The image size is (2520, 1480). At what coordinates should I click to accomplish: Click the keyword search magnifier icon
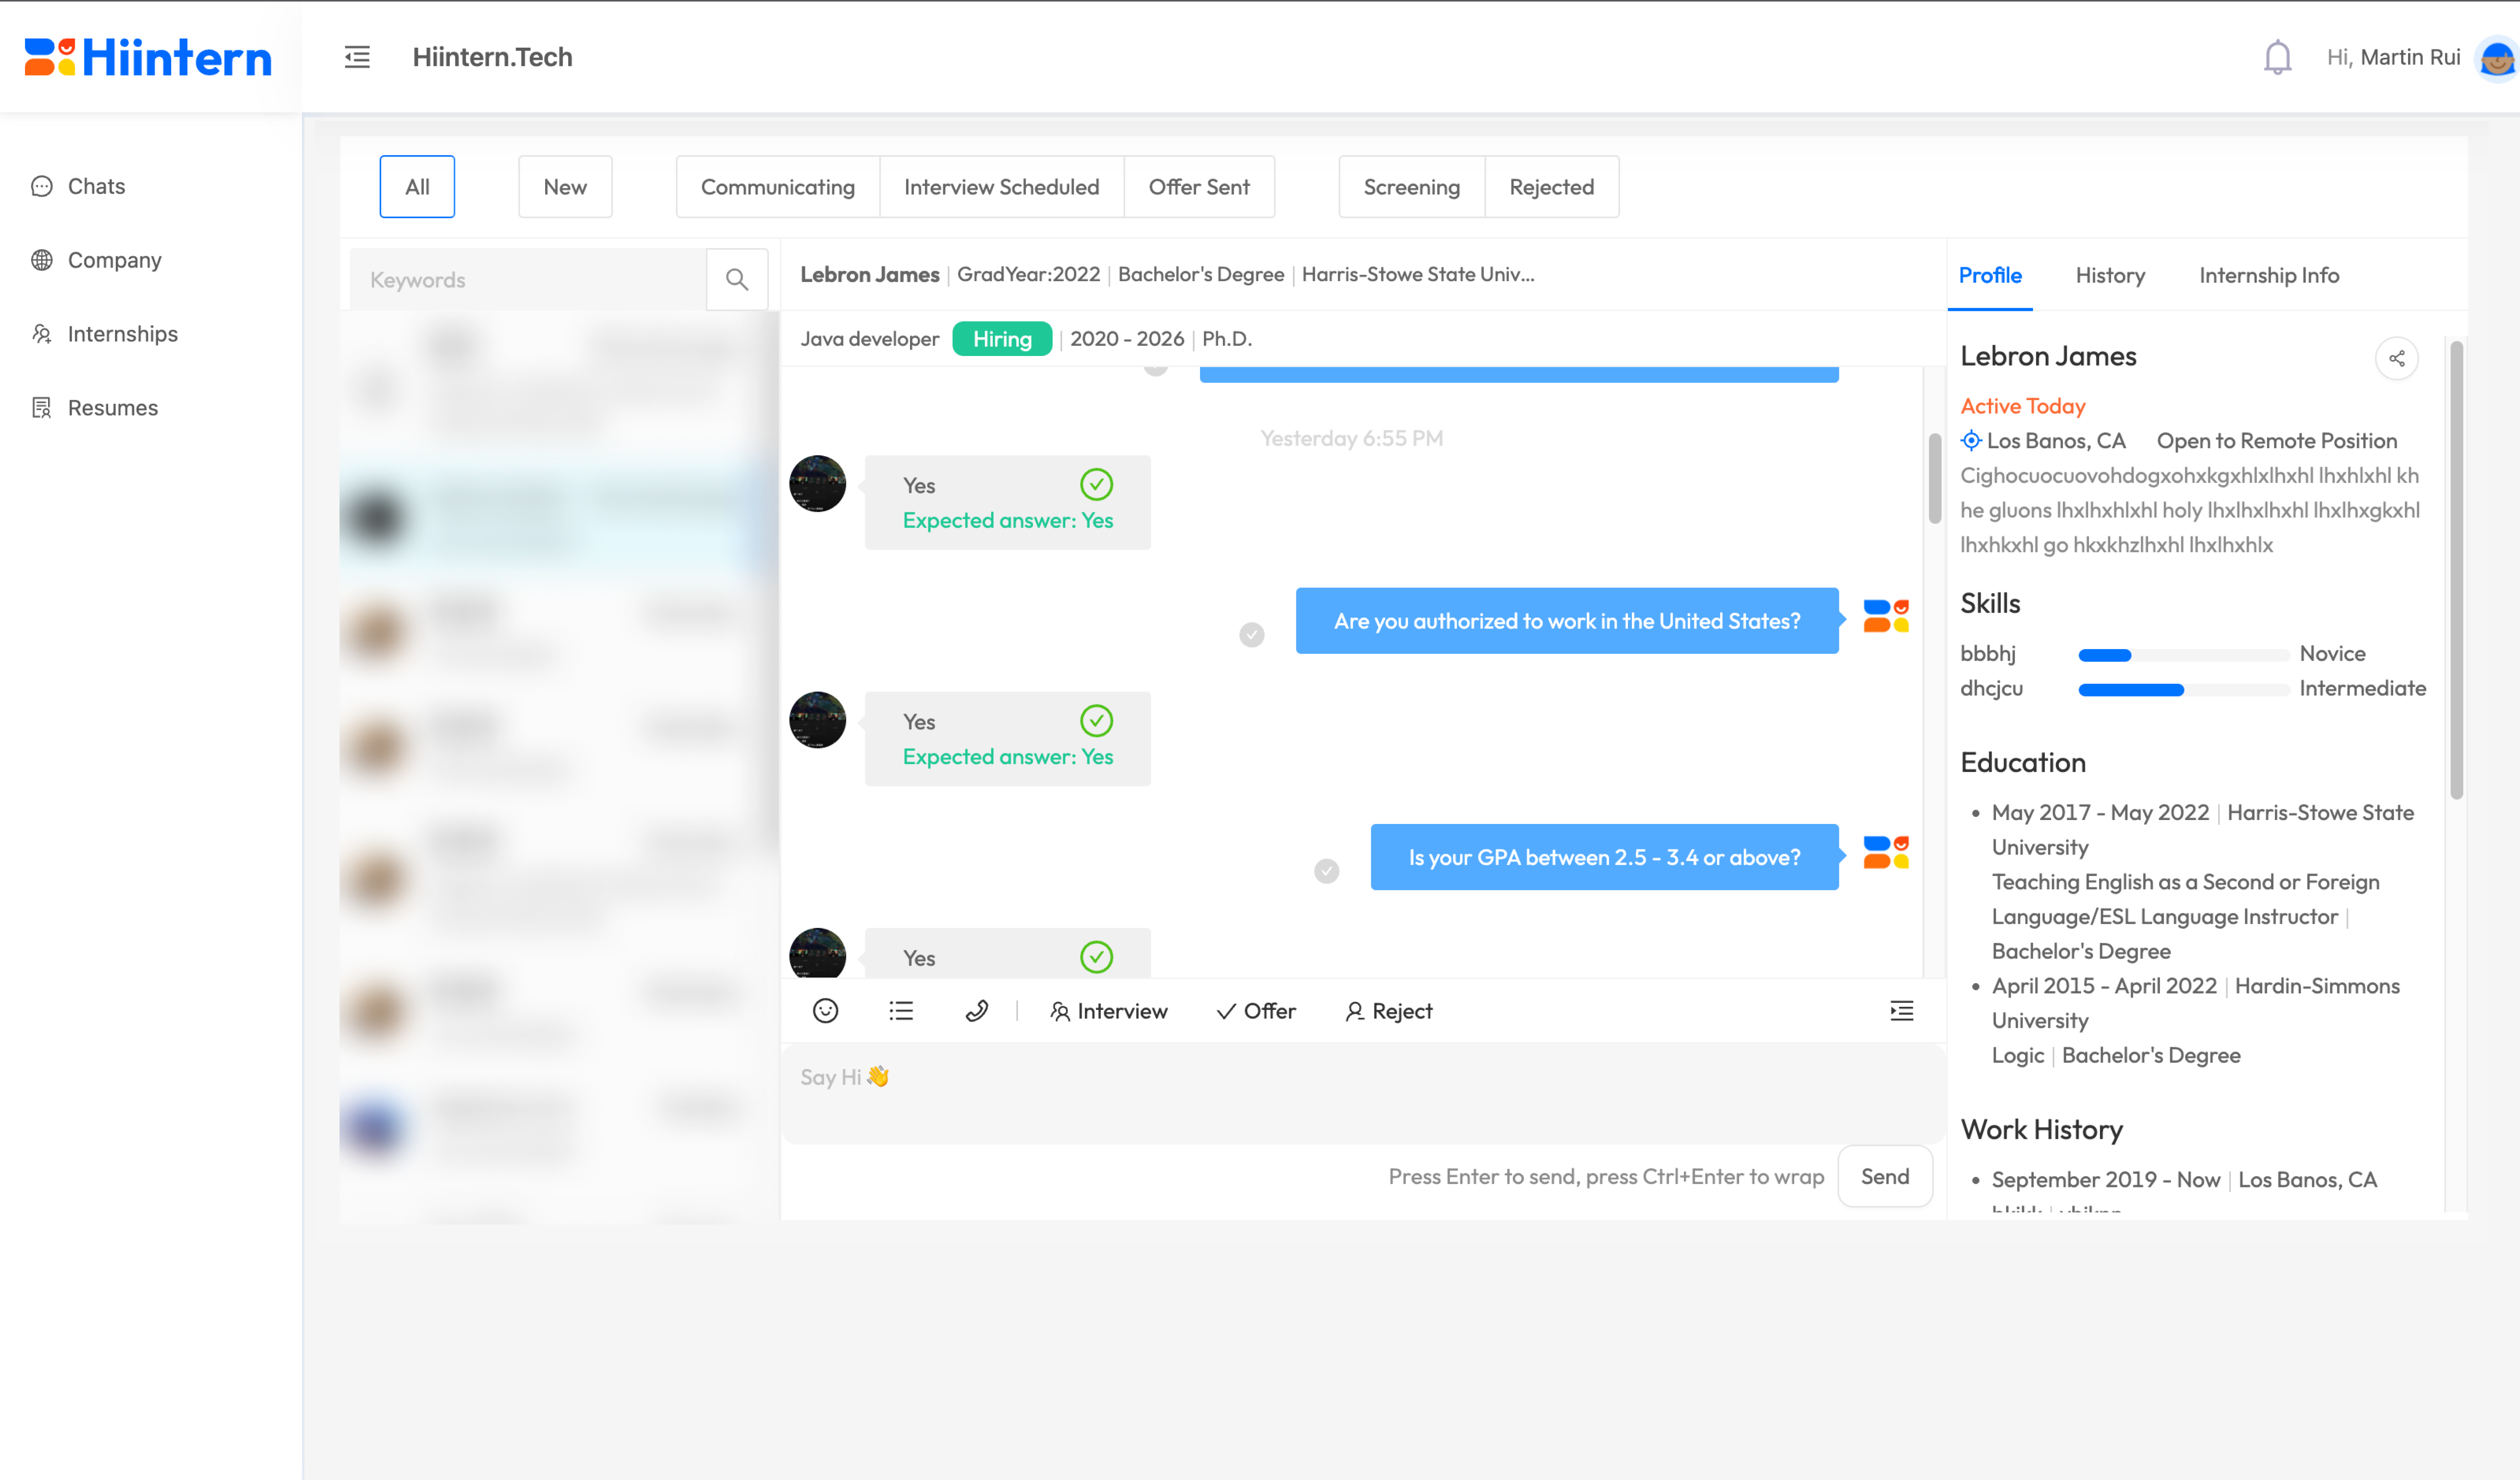(x=737, y=280)
